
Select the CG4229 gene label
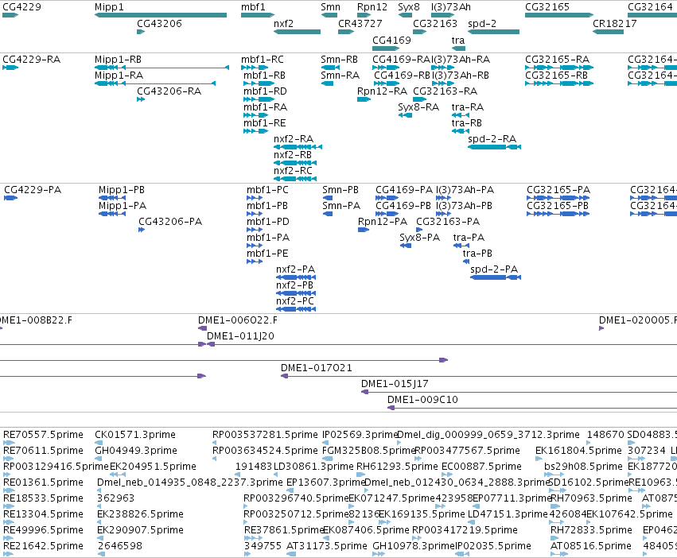pos(22,7)
